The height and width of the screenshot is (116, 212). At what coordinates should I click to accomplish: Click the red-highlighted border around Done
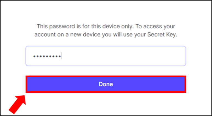(106, 77)
